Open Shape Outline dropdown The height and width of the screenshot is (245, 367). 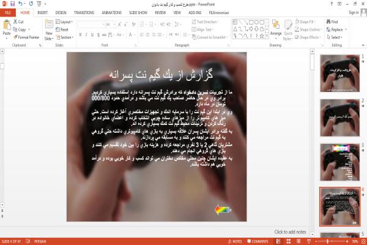point(308,29)
